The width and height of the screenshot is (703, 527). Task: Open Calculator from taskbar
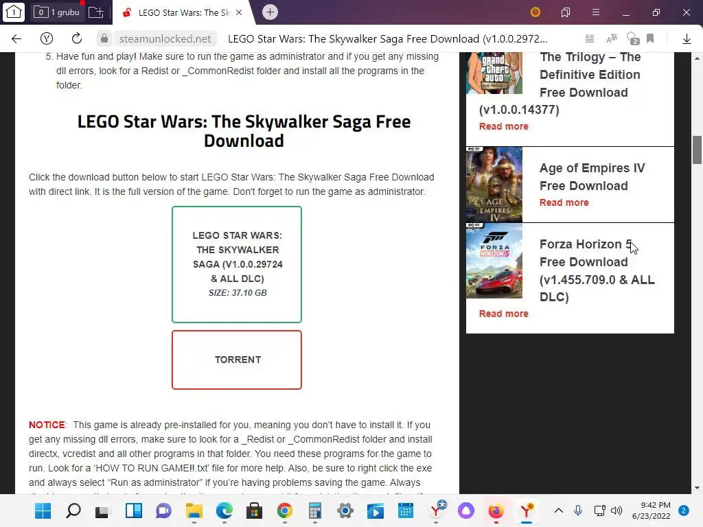point(314,511)
